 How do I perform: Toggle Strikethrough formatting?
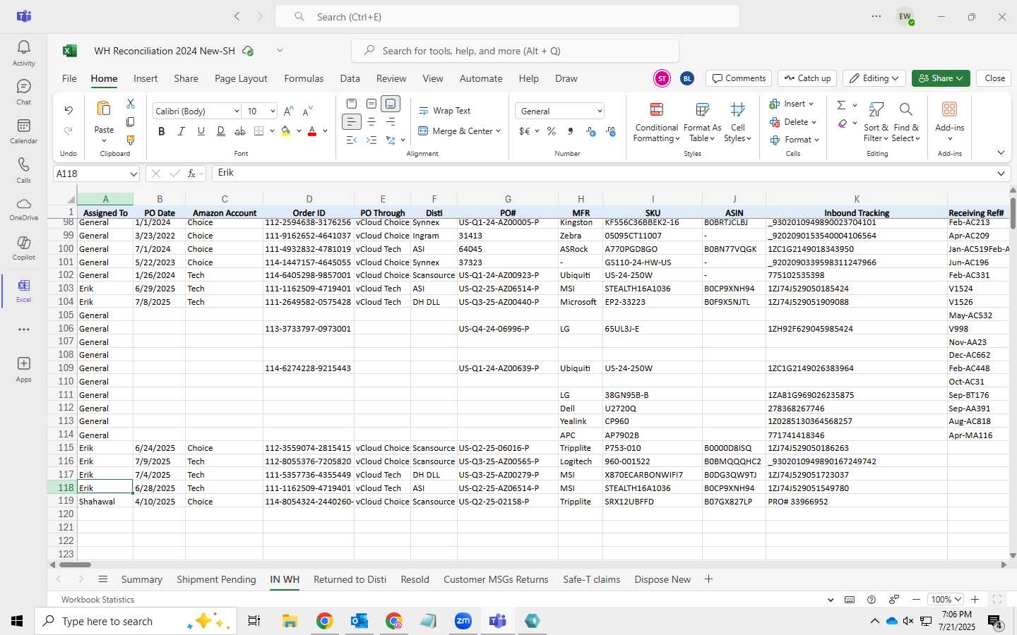tap(240, 131)
